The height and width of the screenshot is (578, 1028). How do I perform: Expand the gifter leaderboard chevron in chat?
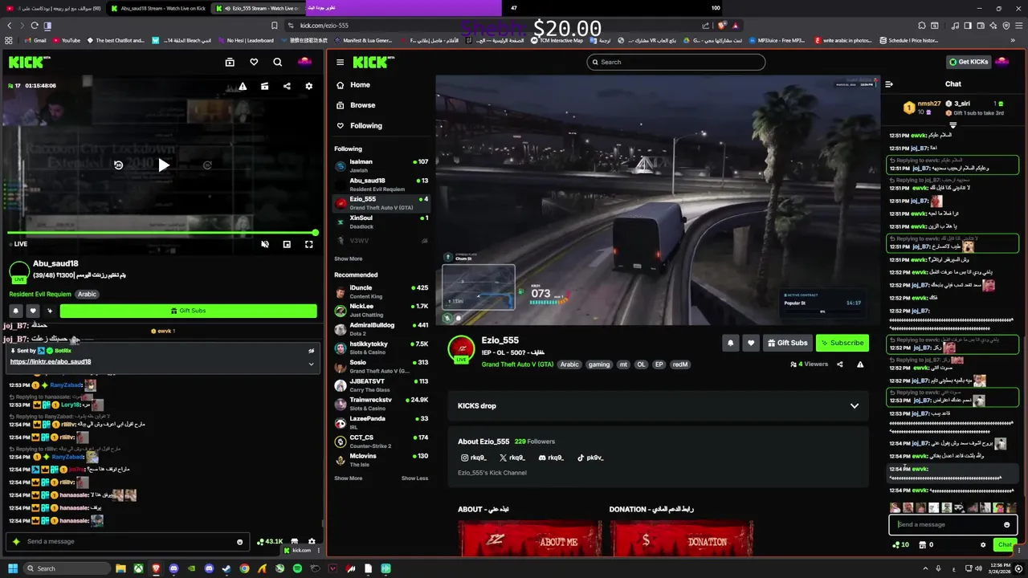tap(953, 125)
